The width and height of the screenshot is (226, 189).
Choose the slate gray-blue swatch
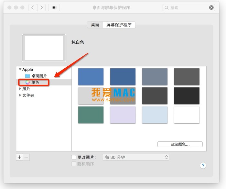point(155,77)
